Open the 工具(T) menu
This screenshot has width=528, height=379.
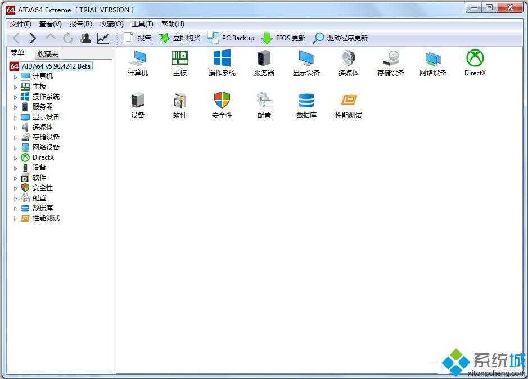point(142,24)
